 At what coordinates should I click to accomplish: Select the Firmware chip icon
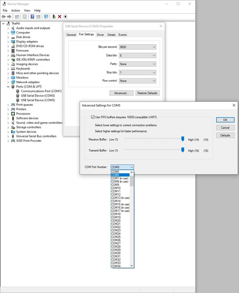pyautogui.click(x=13, y=50)
